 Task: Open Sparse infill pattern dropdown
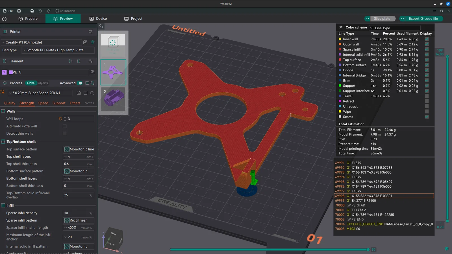79,220
